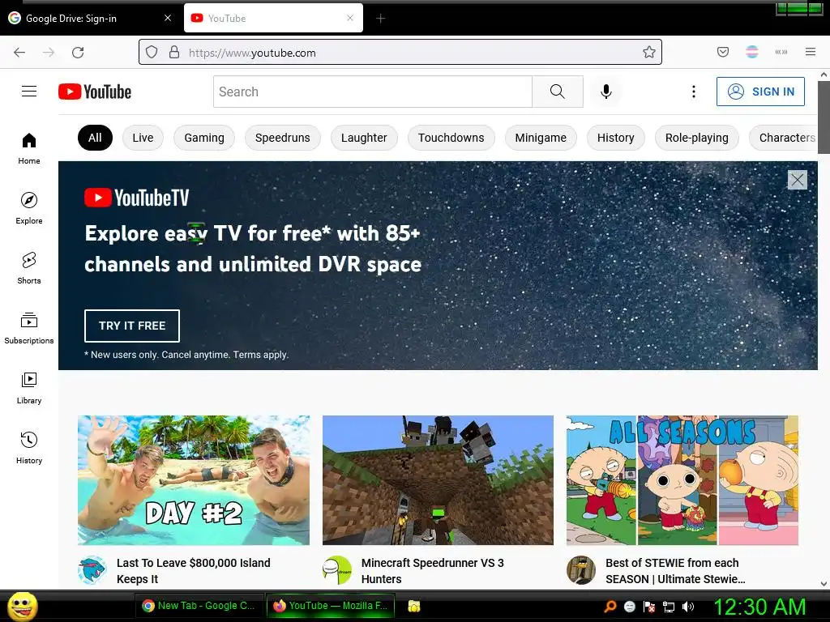The width and height of the screenshot is (830, 622).
Task: Close the YouTube tab
Action: pos(350,18)
